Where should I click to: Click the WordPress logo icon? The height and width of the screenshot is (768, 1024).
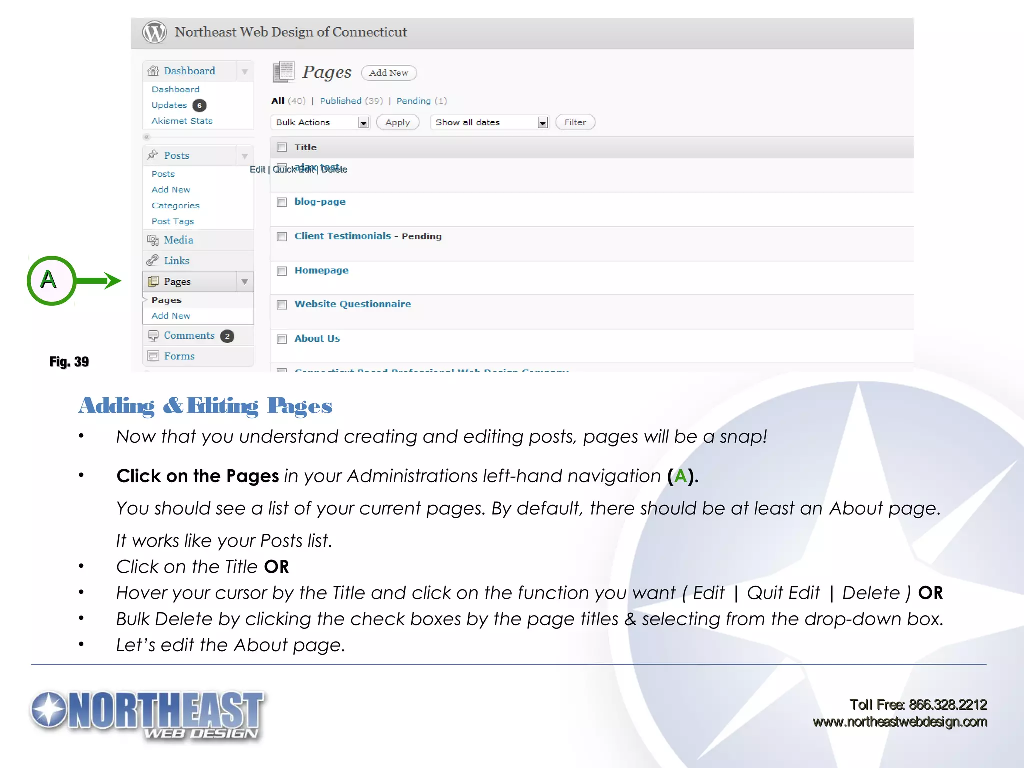pyautogui.click(x=155, y=32)
